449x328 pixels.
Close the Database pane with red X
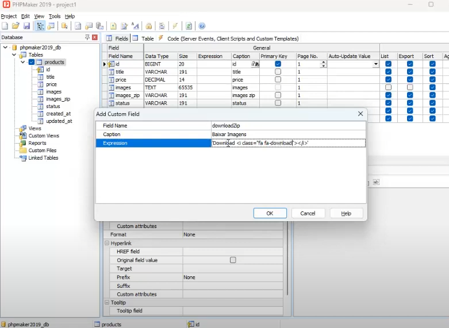95,37
